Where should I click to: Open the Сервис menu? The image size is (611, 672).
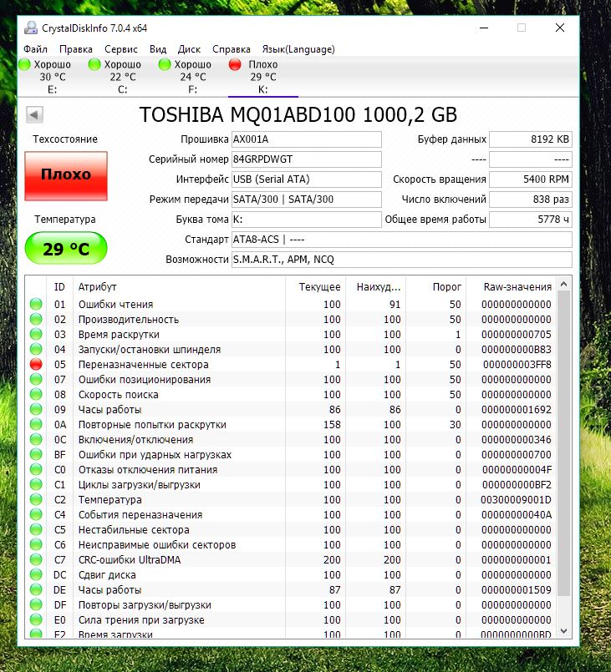click(x=121, y=49)
